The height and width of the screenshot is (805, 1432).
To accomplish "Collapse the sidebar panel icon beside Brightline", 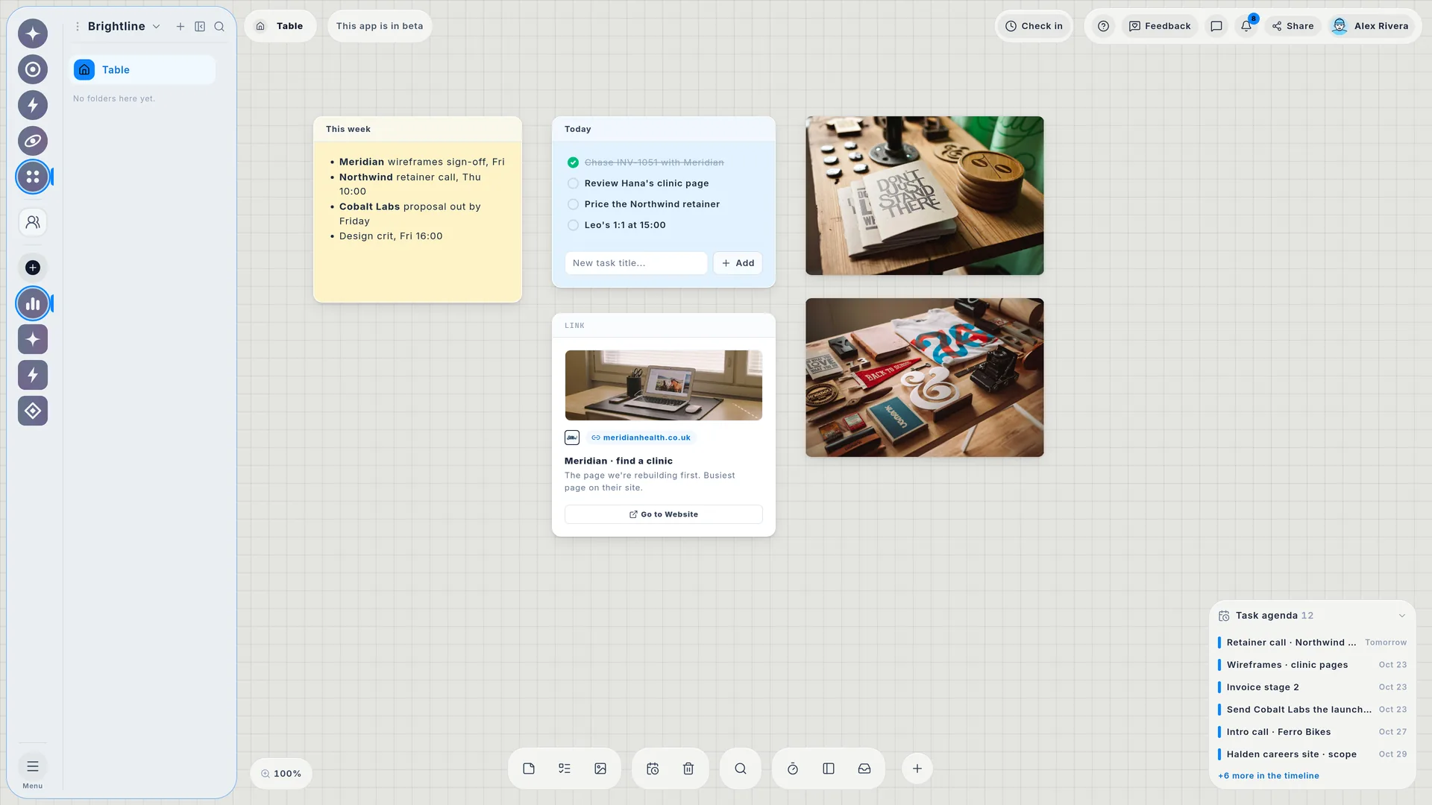I will coord(200,26).
